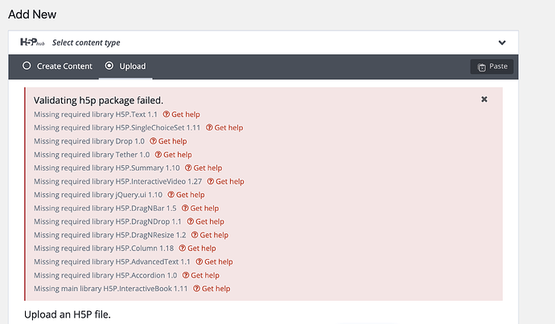Image resolution: width=555 pixels, height=324 pixels.
Task: Click help icon beside H5P.Column 1.18 error
Action: (183, 249)
